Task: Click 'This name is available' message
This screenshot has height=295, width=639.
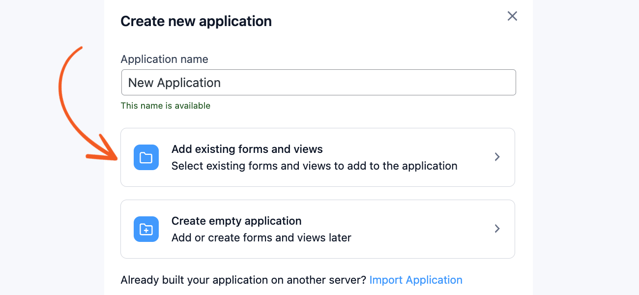Action: click(166, 106)
